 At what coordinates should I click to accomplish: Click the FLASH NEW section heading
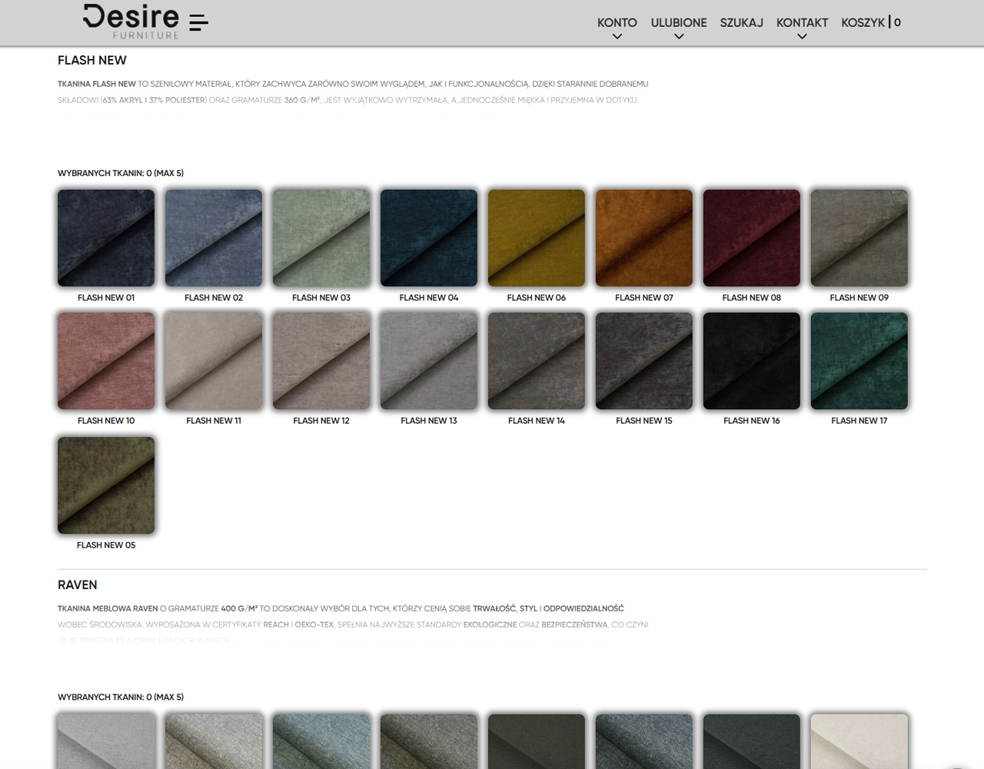point(92,60)
